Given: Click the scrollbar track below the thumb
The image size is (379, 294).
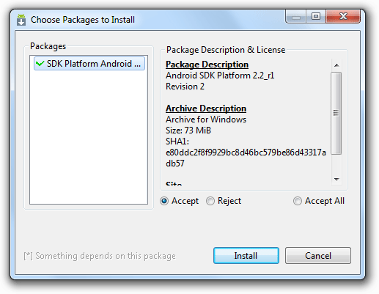Looking at the screenshot, I should pyautogui.click(x=336, y=163).
